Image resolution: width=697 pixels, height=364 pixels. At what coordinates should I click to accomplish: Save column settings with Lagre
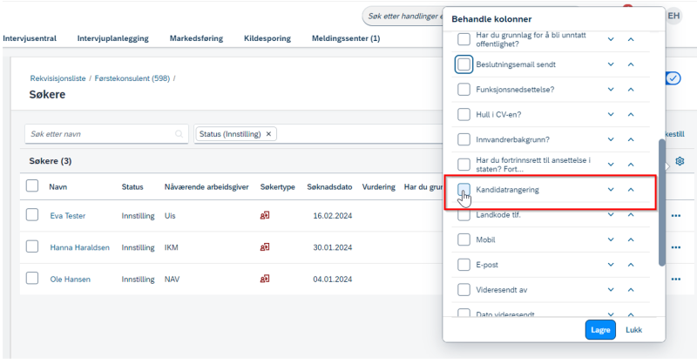(x=600, y=330)
